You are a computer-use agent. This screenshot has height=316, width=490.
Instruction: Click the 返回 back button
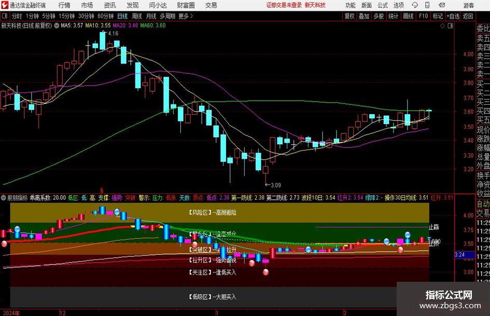(468, 16)
